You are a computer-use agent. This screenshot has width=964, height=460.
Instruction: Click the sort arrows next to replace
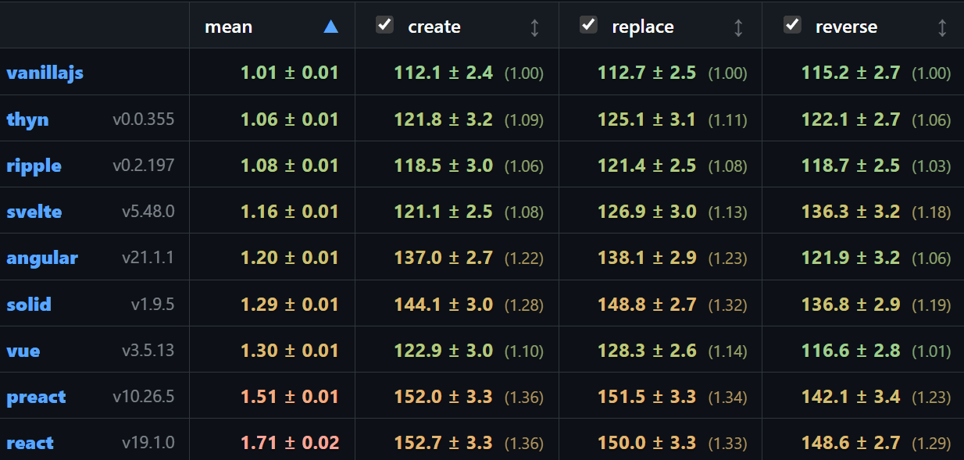tap(738, 26)
